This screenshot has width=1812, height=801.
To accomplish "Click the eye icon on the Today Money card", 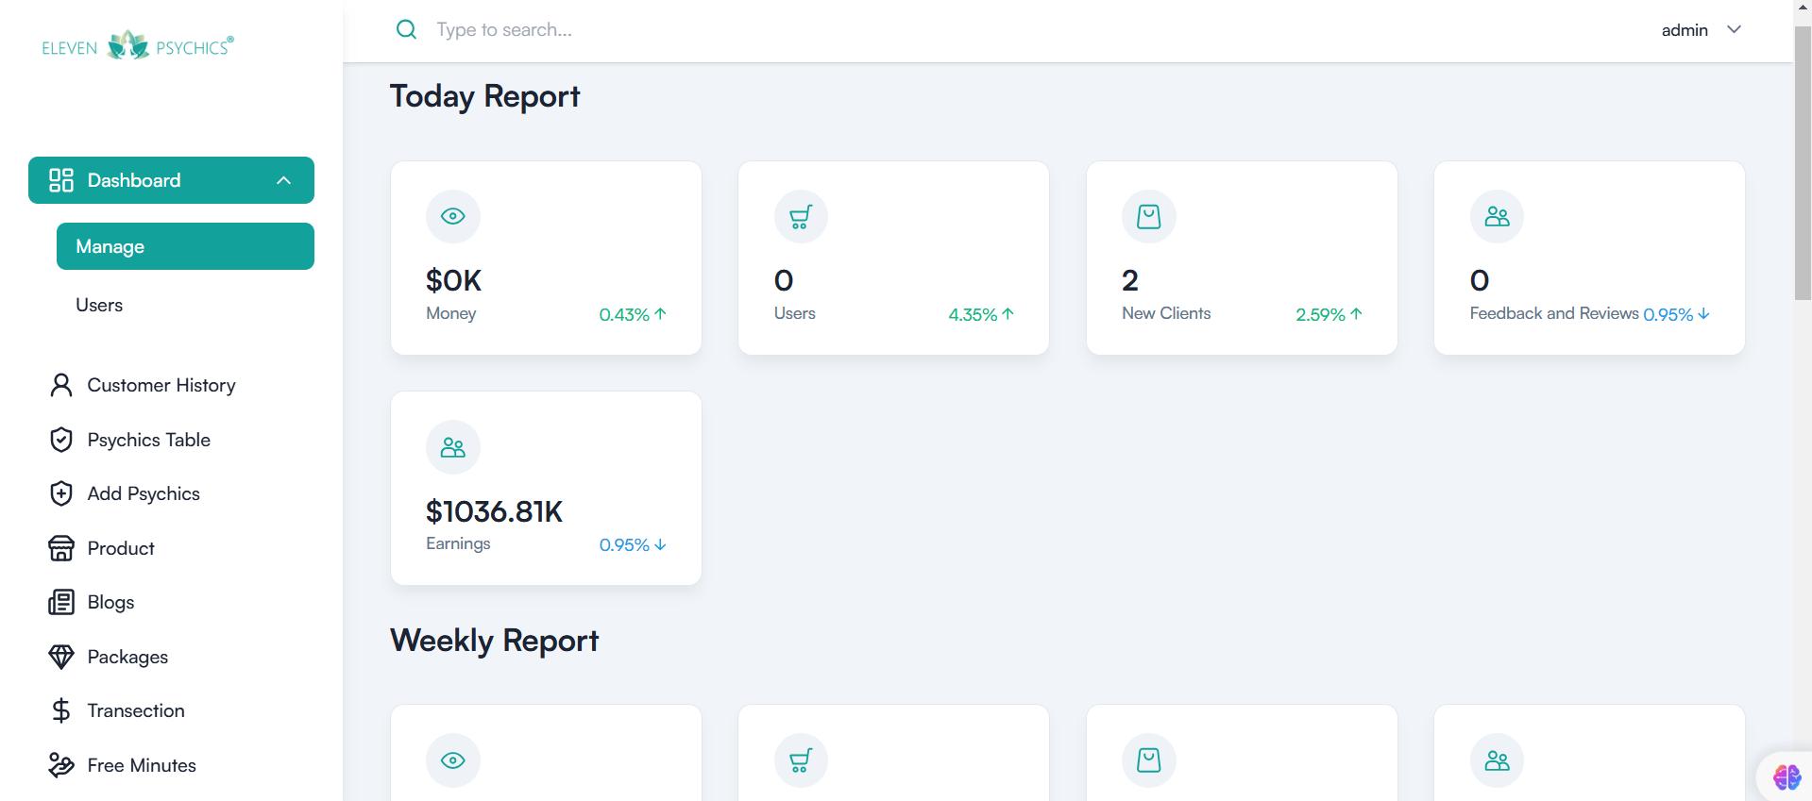I will 453,216.
